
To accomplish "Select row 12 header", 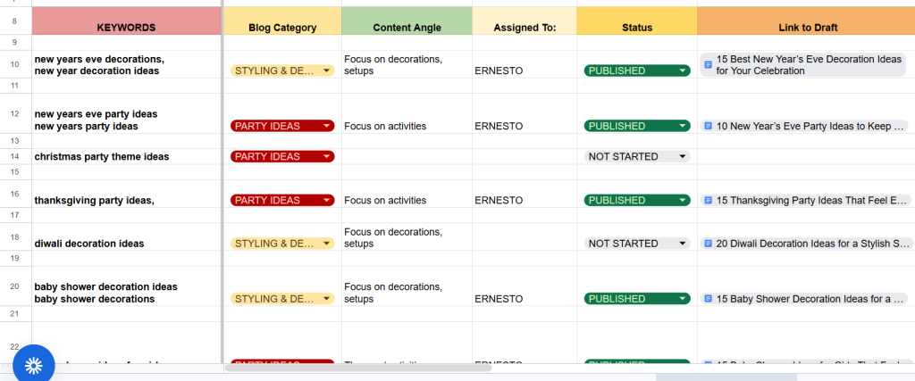I will (15, 113).
